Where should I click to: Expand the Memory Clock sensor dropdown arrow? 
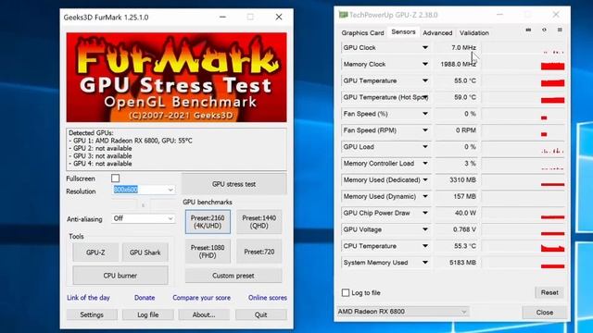[x=425, y=64]
